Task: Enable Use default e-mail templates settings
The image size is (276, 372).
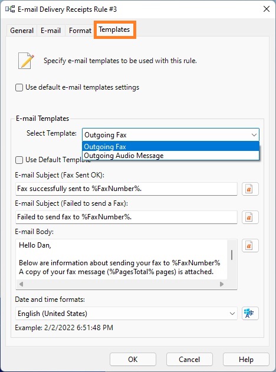Action: [19, 87]
